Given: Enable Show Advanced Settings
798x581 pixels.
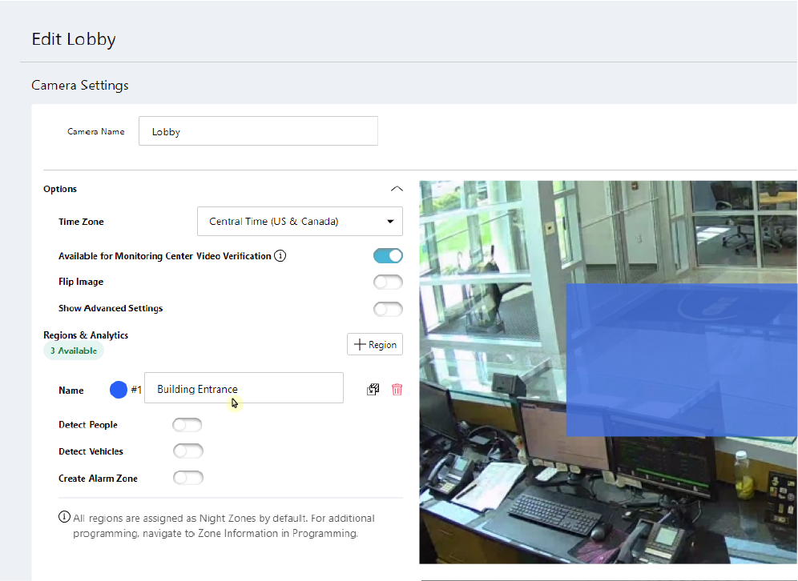Looking at the screenshot, I should pyautogui.click(x=388, y=309).
